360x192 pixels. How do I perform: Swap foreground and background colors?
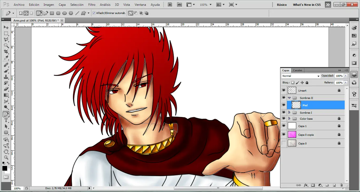pos(8,163)
